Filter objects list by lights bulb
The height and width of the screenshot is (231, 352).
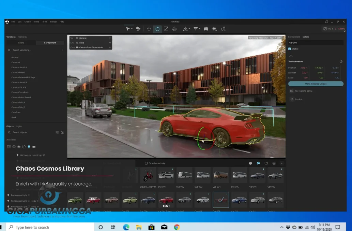tap(29, 147)
